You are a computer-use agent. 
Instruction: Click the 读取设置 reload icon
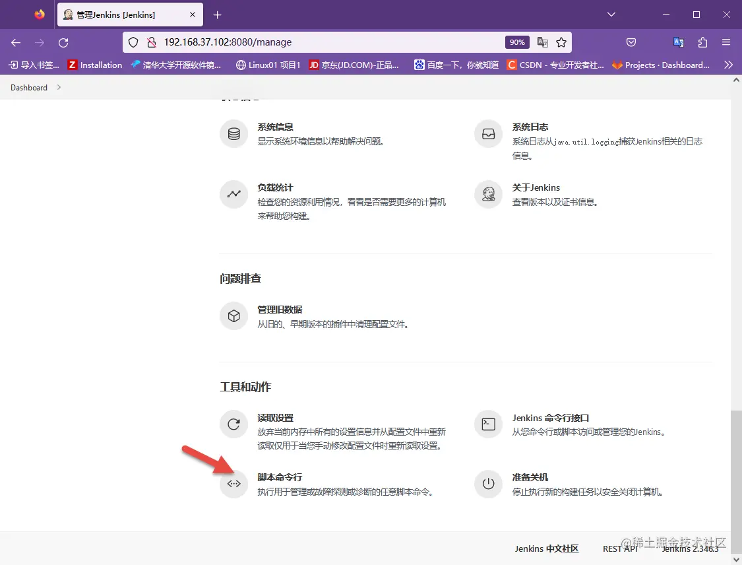pos(233,424)
